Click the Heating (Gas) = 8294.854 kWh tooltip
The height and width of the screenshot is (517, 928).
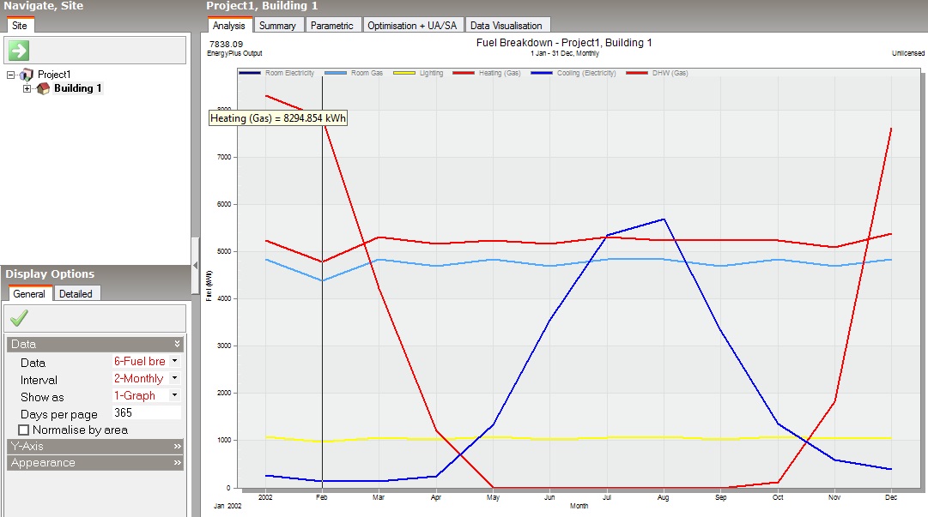[278, 118]
